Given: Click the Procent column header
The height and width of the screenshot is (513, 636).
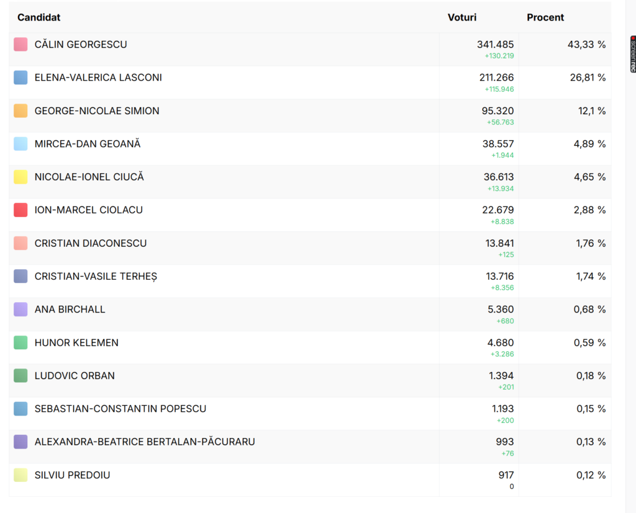Looking at the screenshot, I should [545, 17].
